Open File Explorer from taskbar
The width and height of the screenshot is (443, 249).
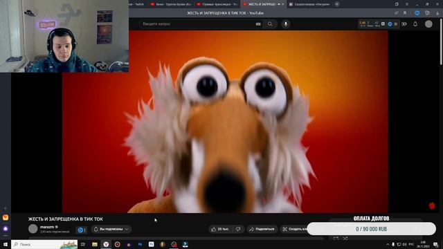click(x=95, y=244)
